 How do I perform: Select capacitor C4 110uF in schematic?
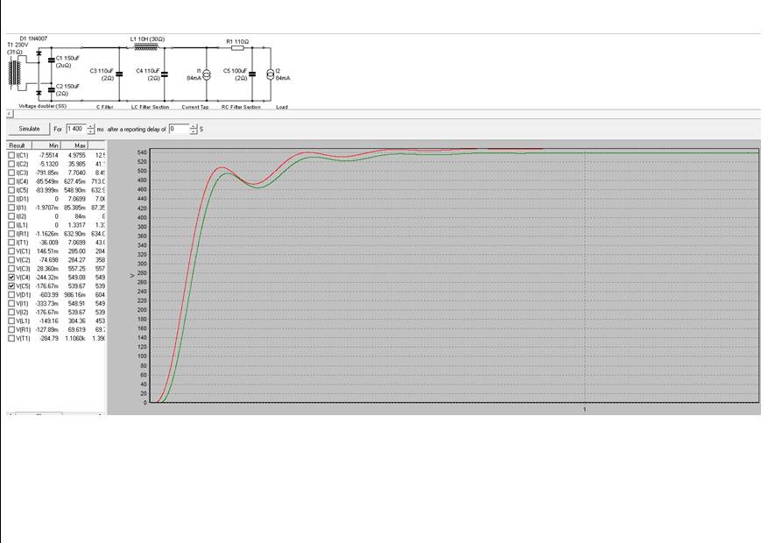(165, 74)
